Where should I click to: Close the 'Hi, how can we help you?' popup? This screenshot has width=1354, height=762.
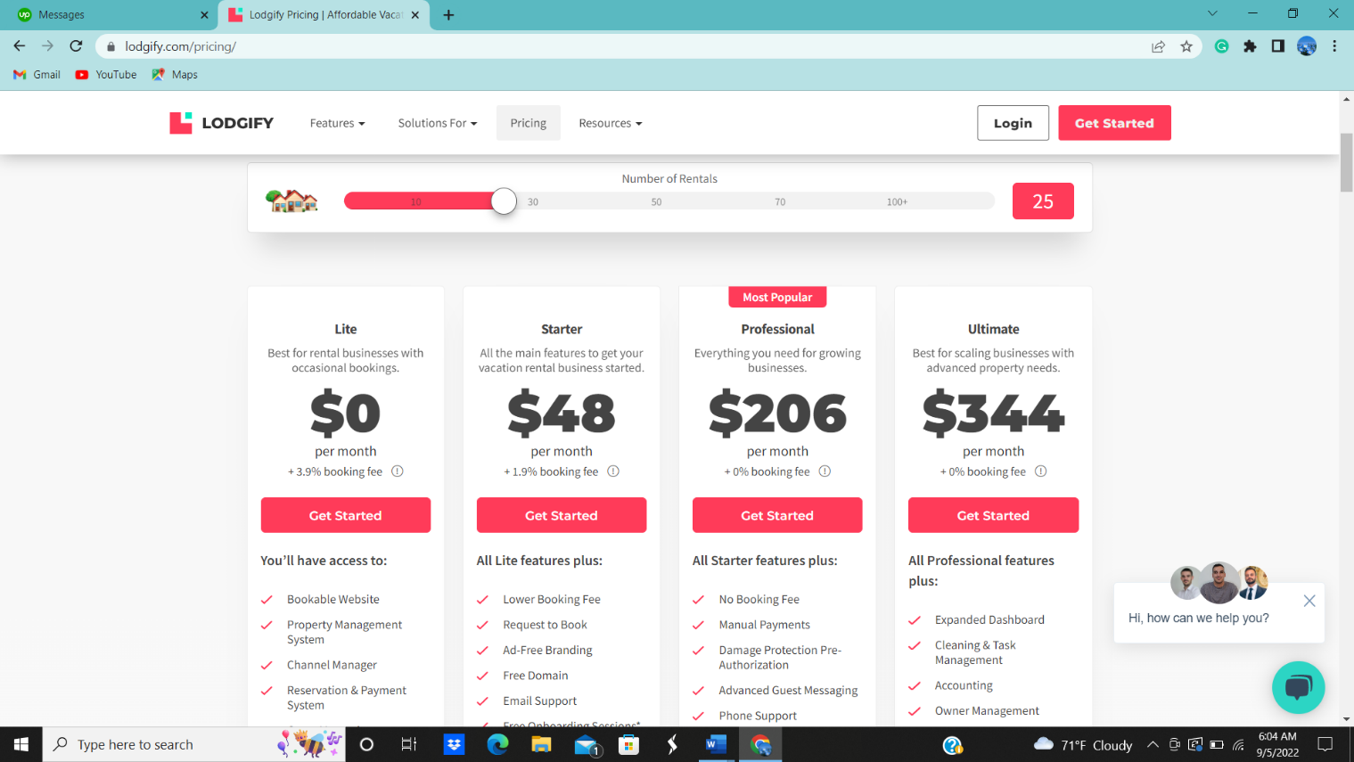click(x=1309, y=601)
